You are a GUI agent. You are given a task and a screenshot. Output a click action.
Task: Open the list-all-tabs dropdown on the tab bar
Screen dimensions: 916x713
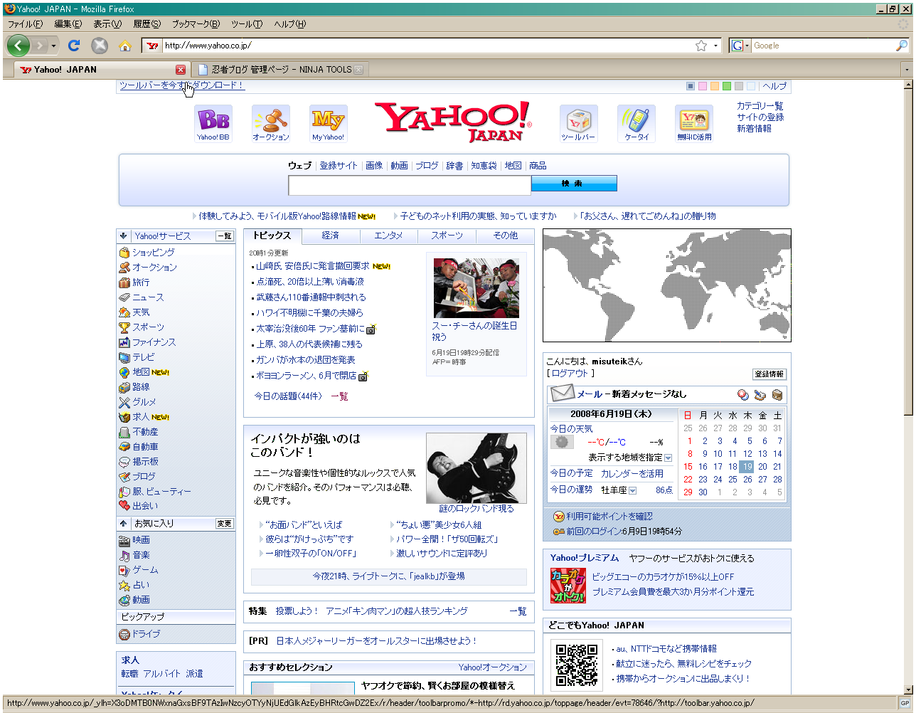point(906,70)
